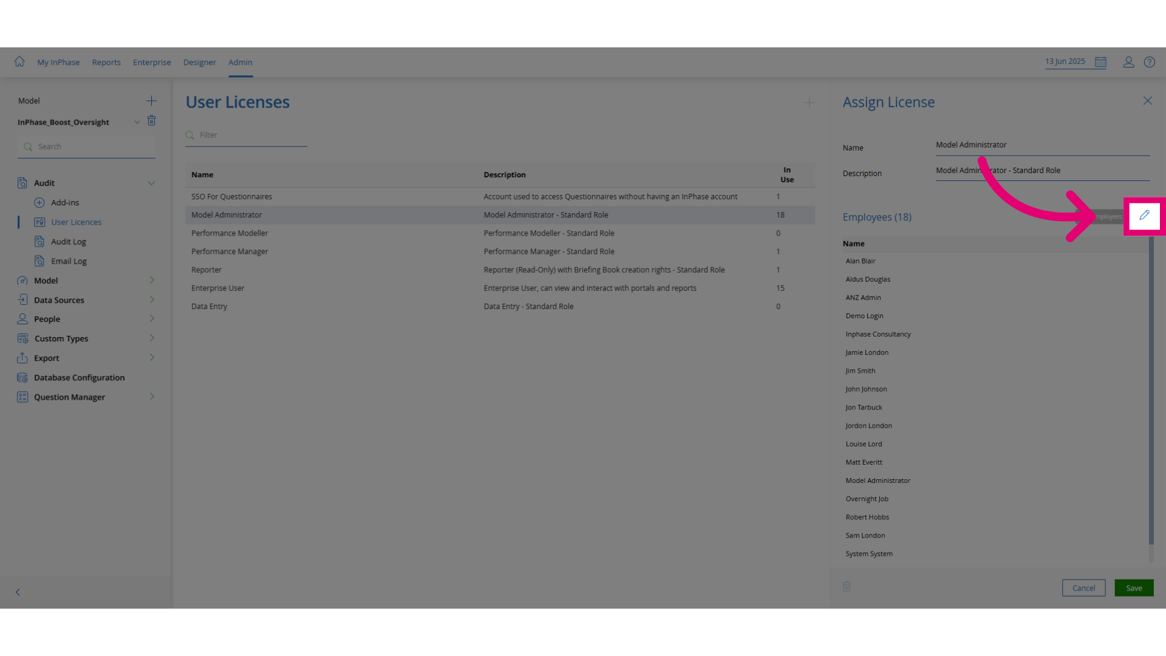Select employee Alan Blair
Viewport: 1166px width, 656px height.
861,261
